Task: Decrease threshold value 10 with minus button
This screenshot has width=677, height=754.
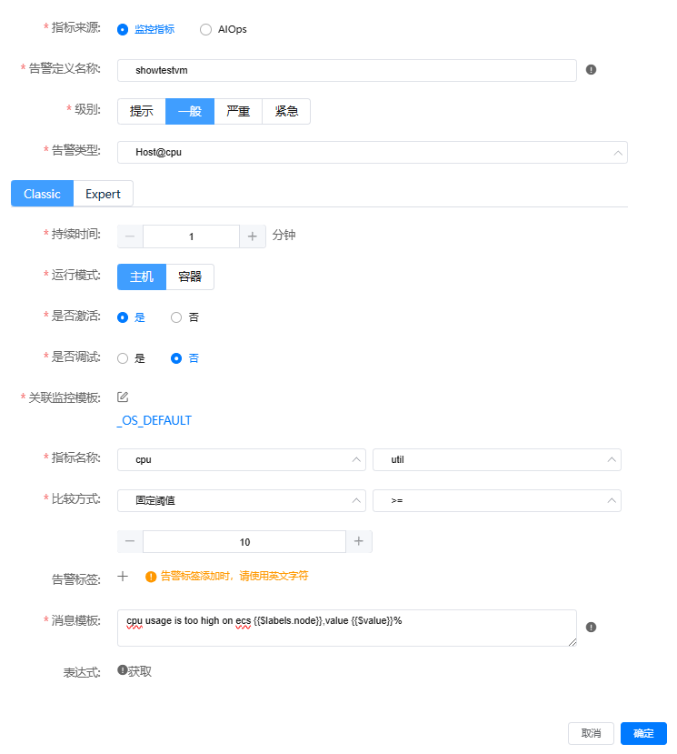Action: [130, 541]
